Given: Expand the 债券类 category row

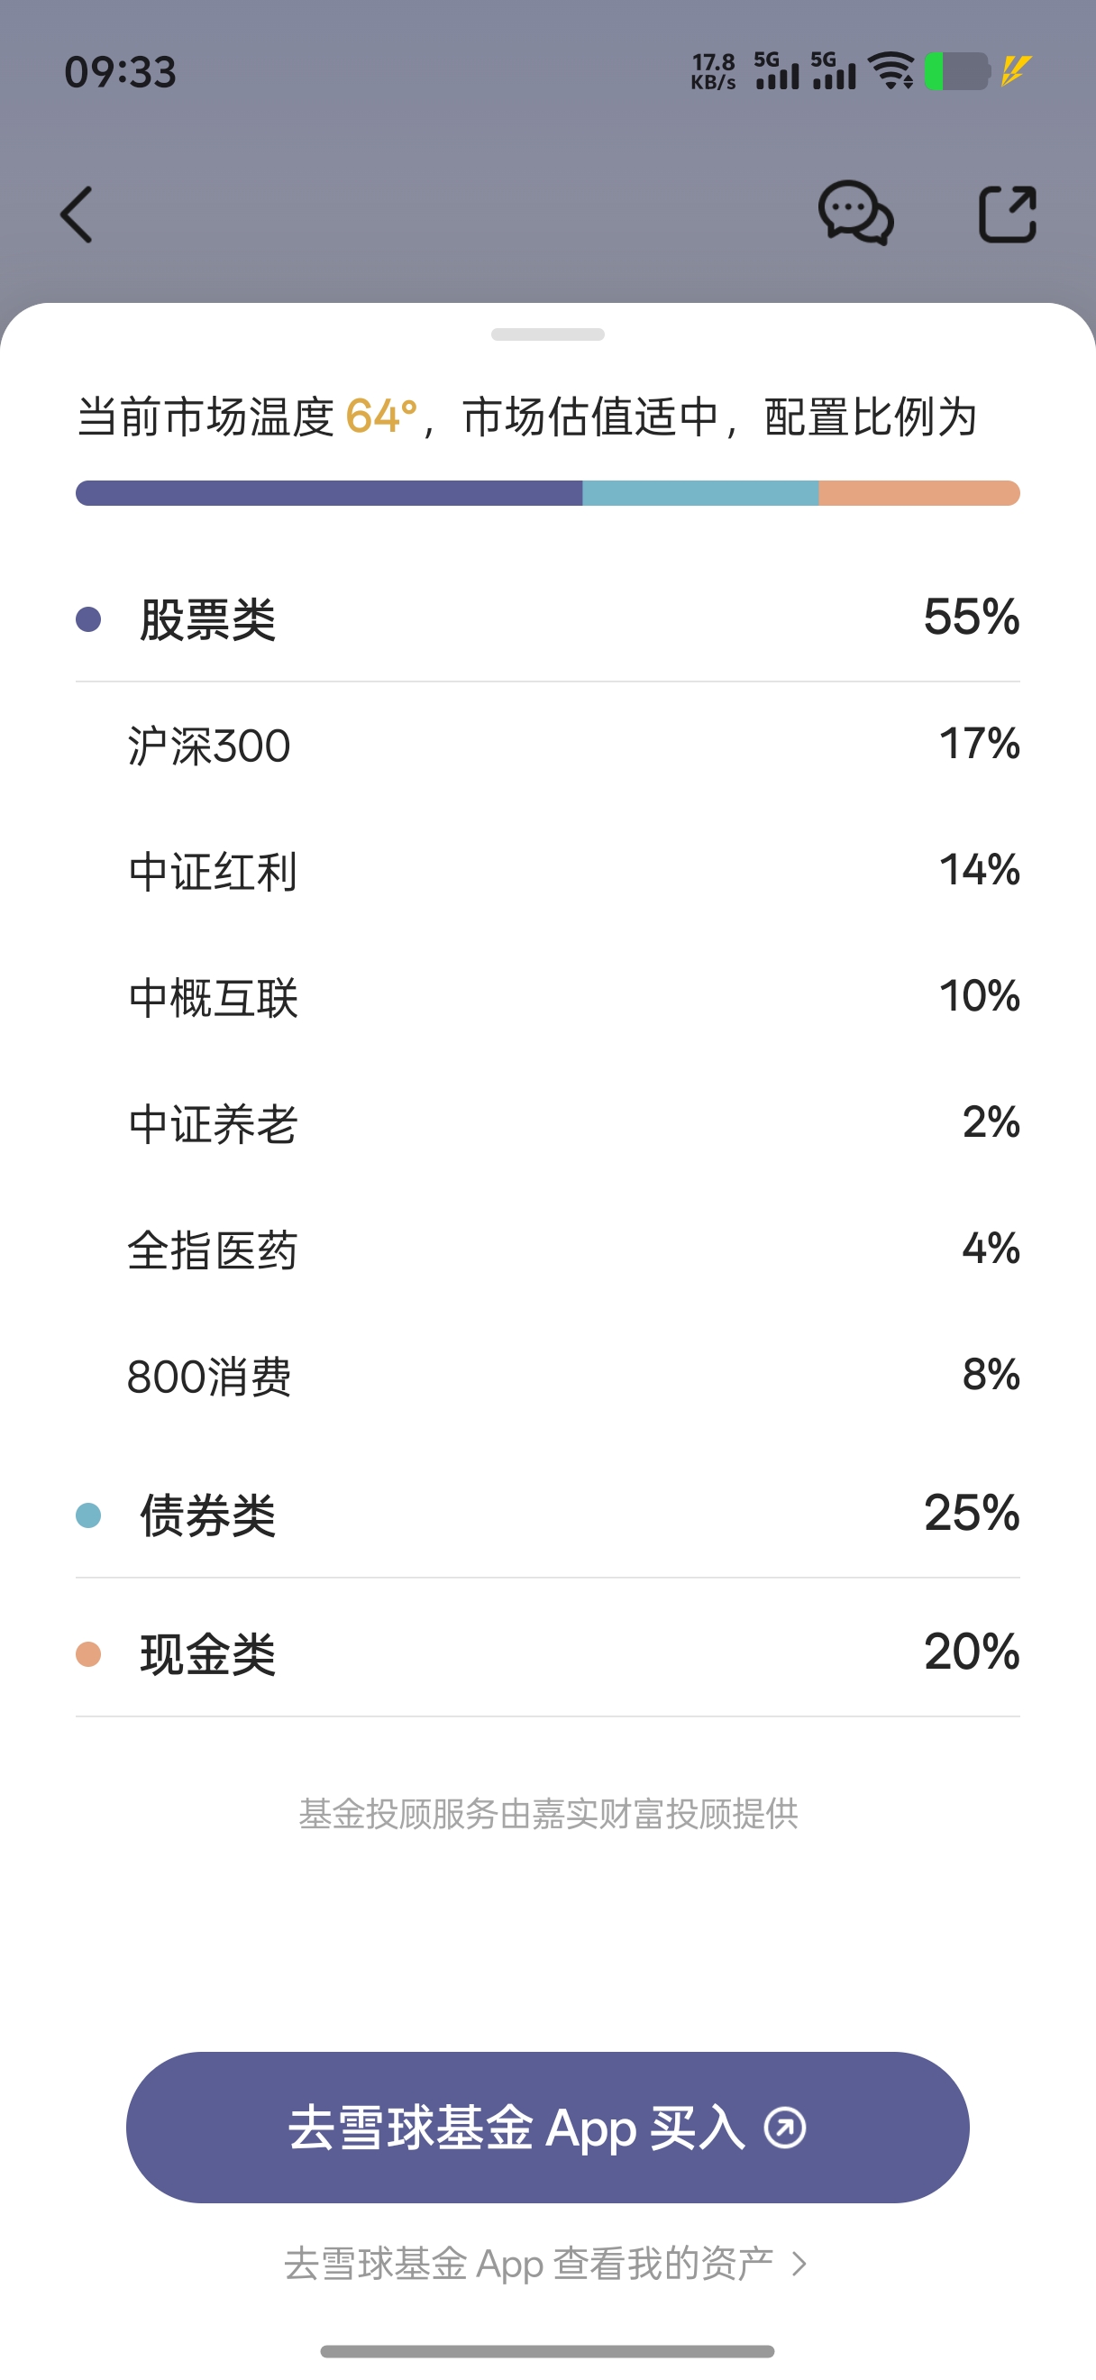Looking at the screenshot, I should [547, 1515].
